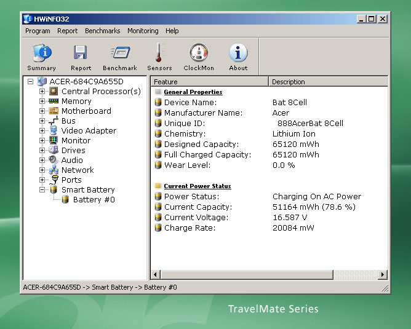The height and width of the screenshot is (329, 411).
Task: Expand the Bus tree node
Action: point(42,121)
